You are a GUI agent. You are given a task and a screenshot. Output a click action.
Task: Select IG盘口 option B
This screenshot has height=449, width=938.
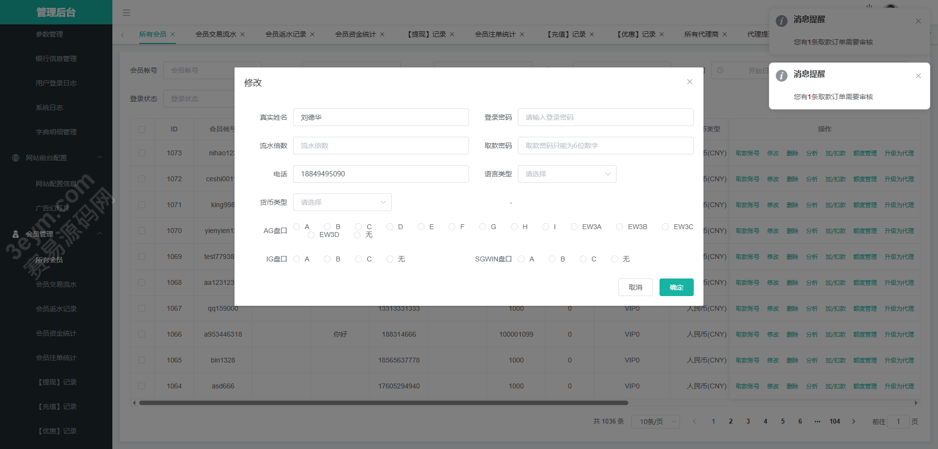(327, 259)
